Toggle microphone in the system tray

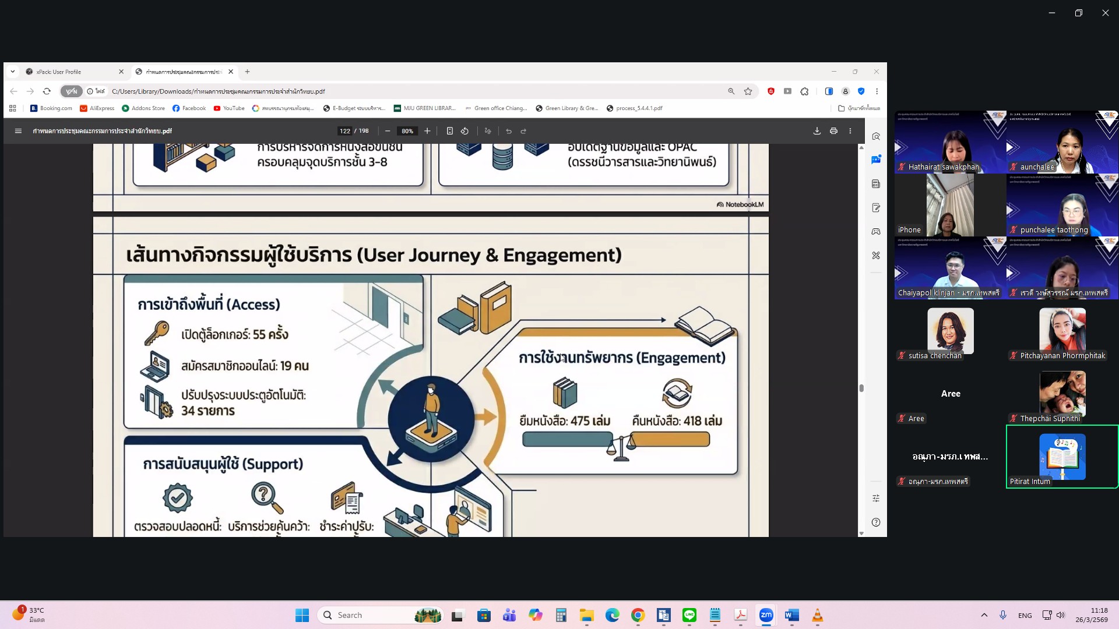tap(1002, 615)
